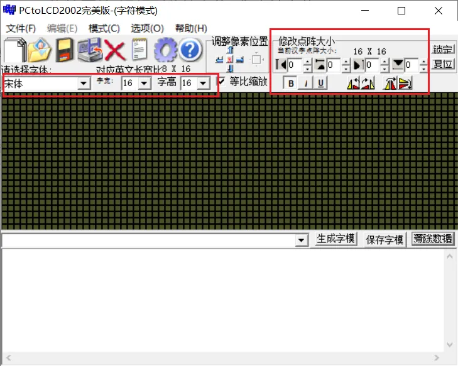This screenshot has height=366, width=458.
Task: Click the top-margin black triangle icon
Action: point(320,65)
